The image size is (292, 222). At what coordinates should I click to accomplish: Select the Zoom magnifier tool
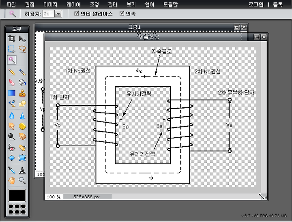pyautogui.click(x=22, y=181)
